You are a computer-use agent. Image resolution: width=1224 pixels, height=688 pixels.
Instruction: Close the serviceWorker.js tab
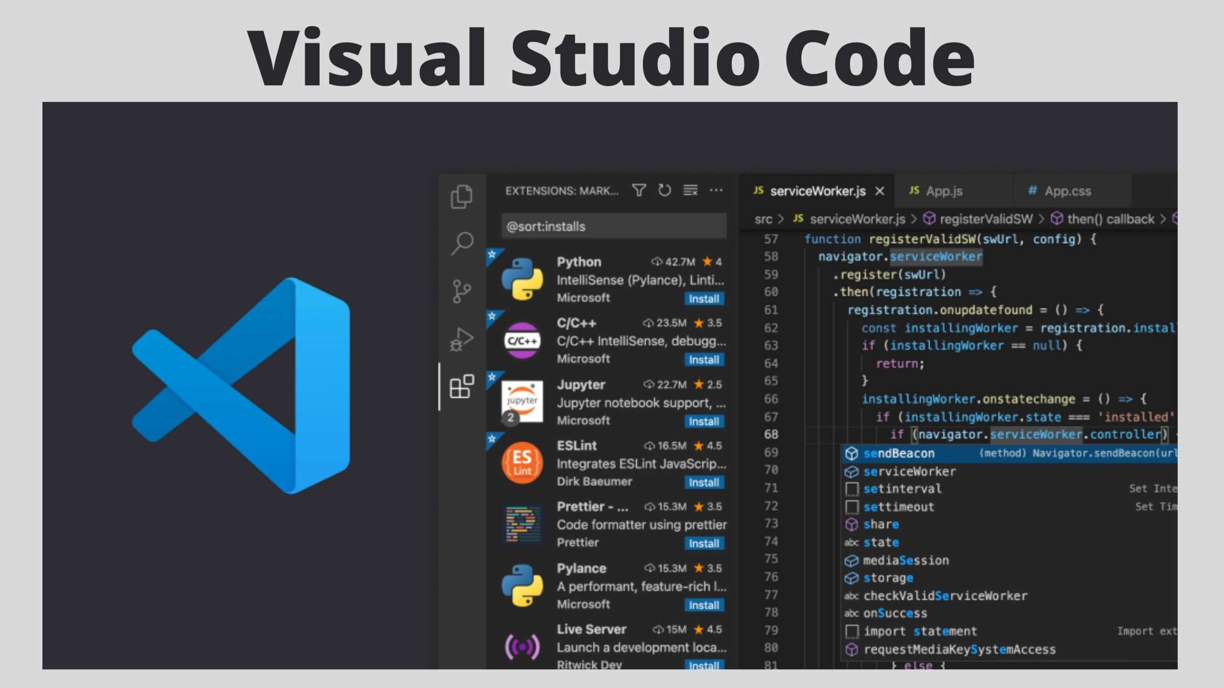(880, 191)
